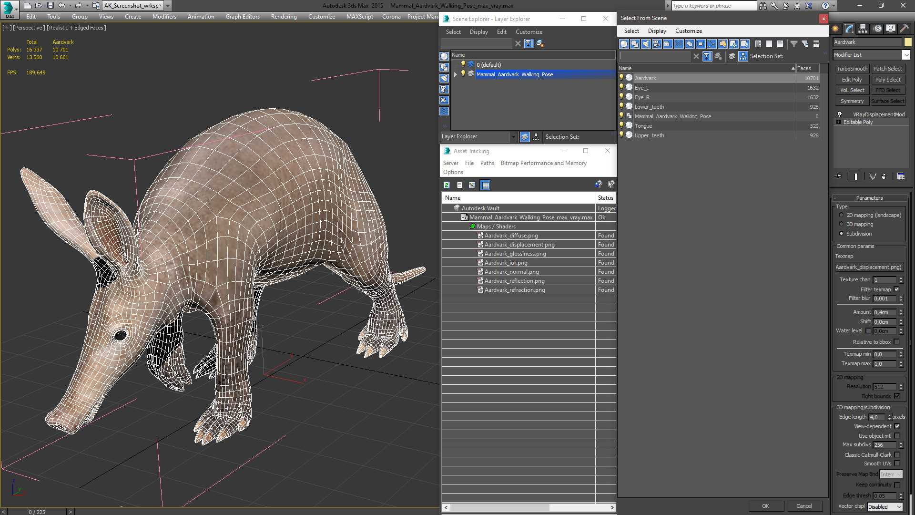Enable Tight bounds checkbox
This screenshot has height=515, width=915.
pyautogui.click(x=897, y=395)
